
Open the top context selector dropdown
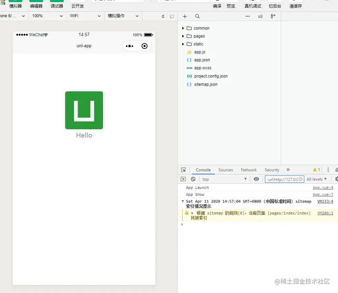point(224,179)
